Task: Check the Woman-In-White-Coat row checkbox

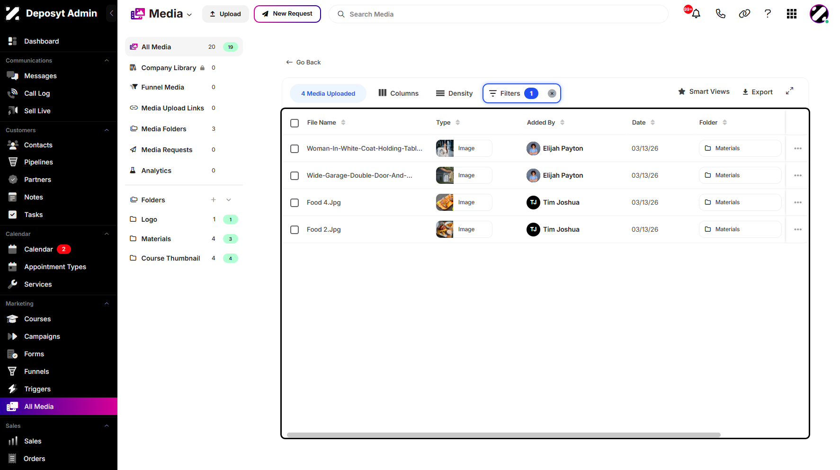Action: coord(295,149)
